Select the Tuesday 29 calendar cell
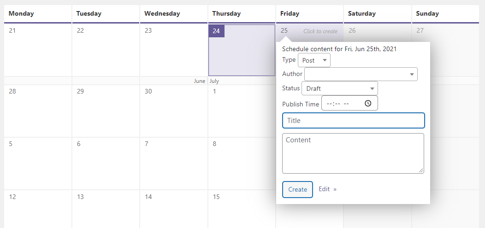Screen dimensions: 485x228 [x=106, y=111]
